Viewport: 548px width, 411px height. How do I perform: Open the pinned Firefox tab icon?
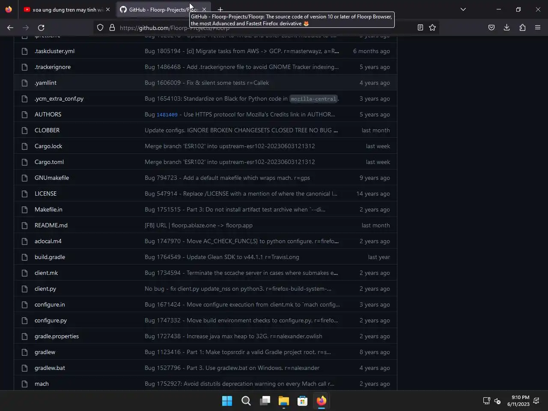click(x=9, y=9)
